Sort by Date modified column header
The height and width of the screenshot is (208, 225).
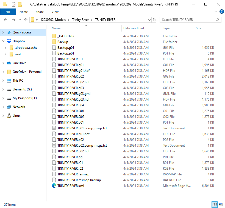(x=134, y=28)
